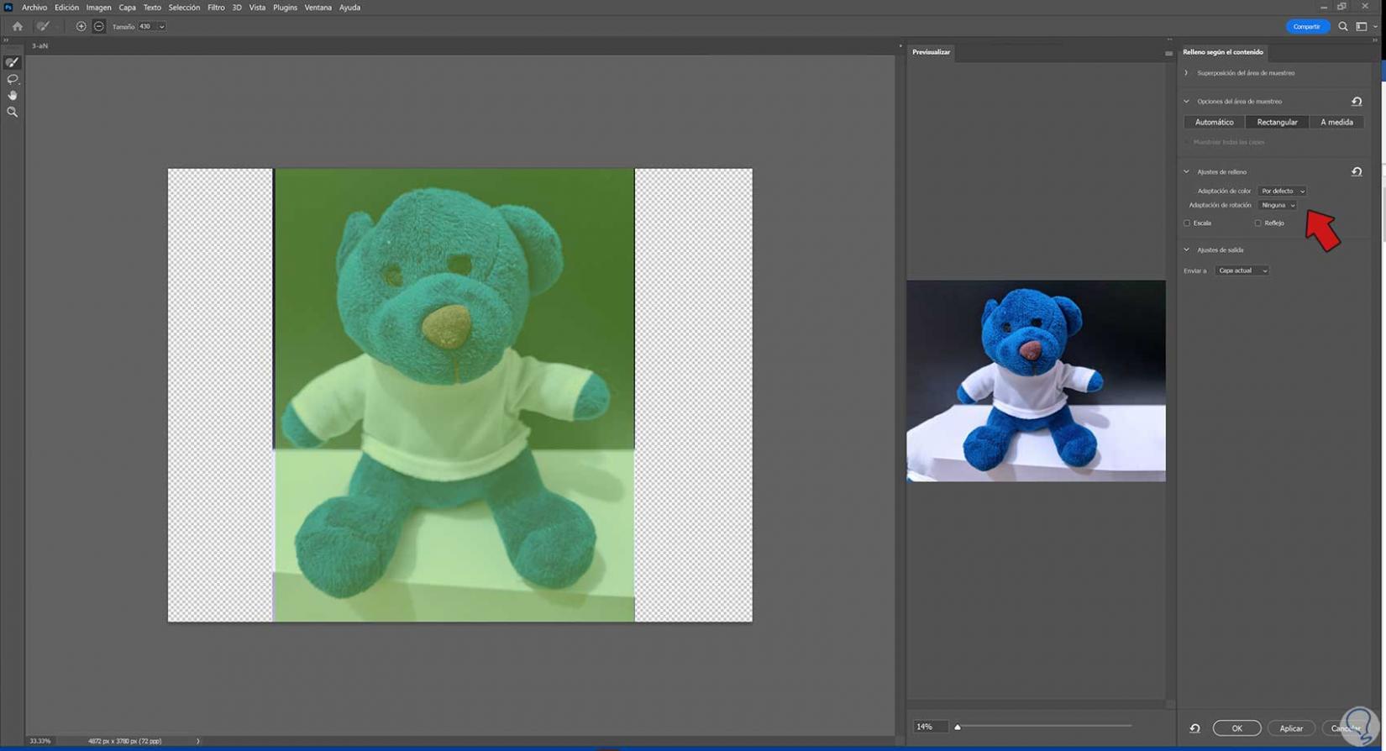Reset the Opciones del área de muestreo settings

pyautogui.click(x=1357, y=102)
